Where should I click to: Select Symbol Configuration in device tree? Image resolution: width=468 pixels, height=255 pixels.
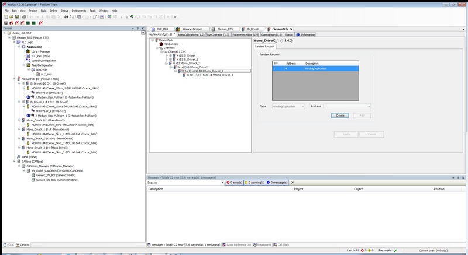point(44,61)
